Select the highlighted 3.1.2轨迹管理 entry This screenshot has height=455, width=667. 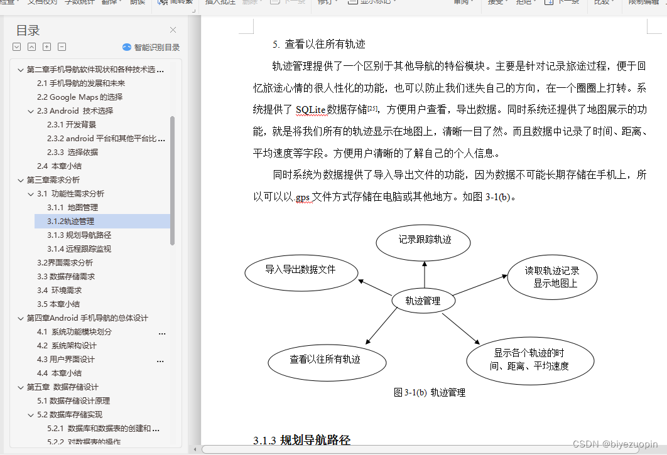(102, 221)
